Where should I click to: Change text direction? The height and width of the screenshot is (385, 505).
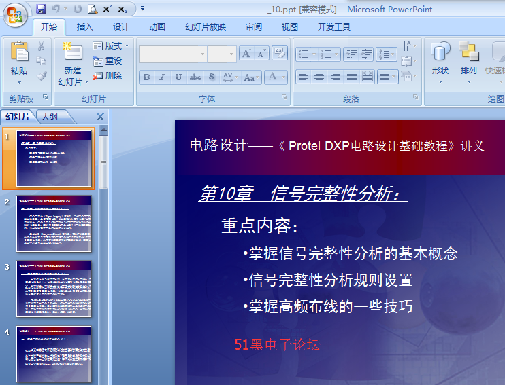(x=408, y=46)
